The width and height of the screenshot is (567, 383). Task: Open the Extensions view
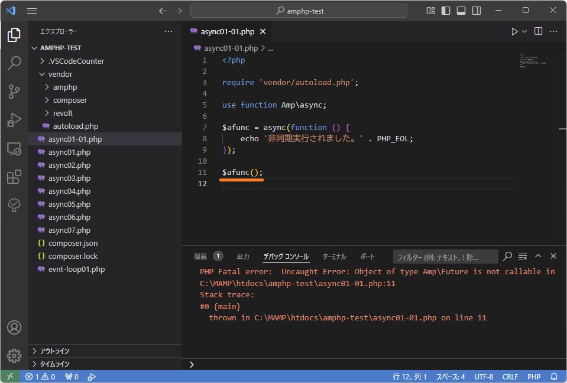coord(14,177)
